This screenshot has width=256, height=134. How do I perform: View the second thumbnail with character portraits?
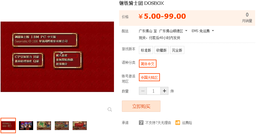pos(26,125)
